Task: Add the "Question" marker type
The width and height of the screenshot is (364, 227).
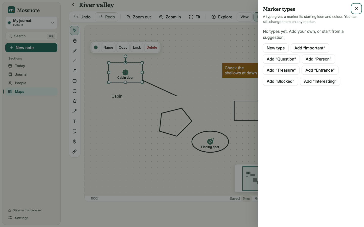Action: tap(281, 59)
